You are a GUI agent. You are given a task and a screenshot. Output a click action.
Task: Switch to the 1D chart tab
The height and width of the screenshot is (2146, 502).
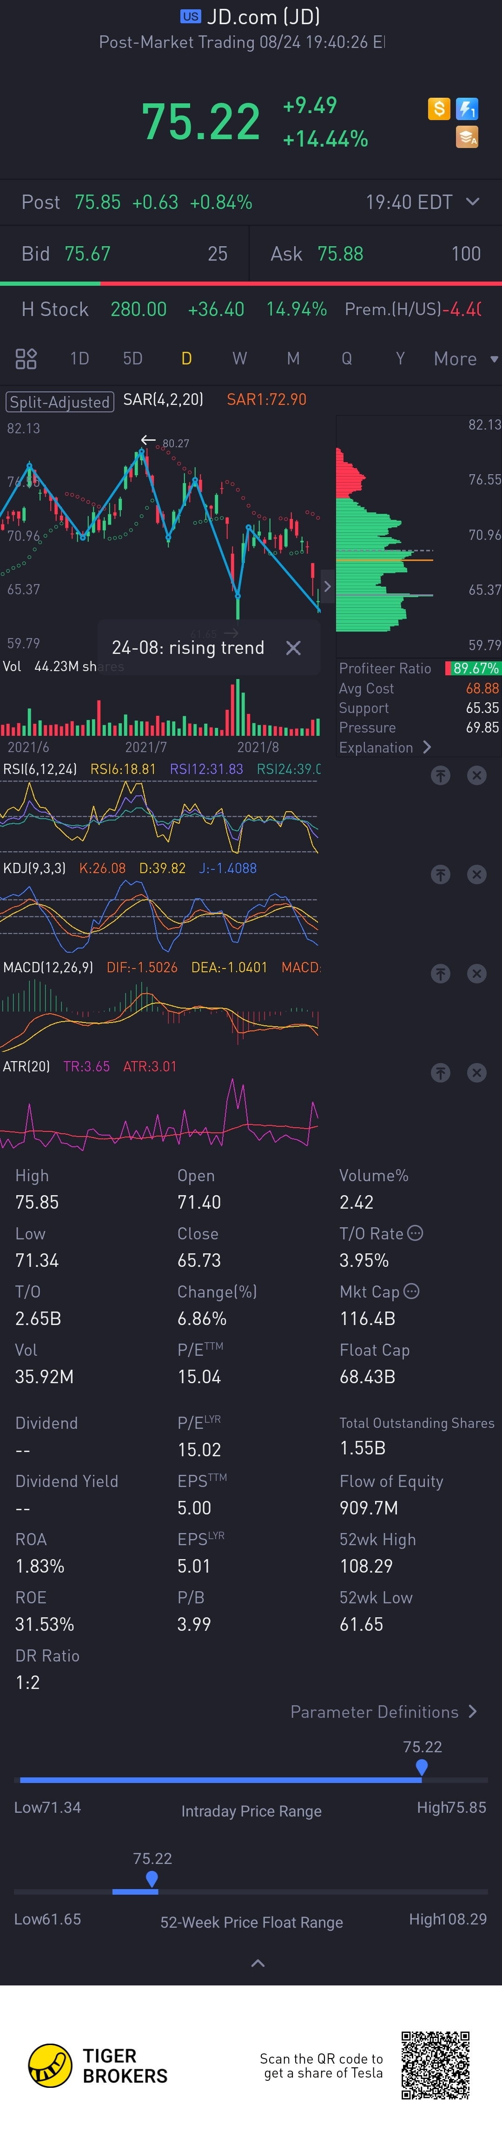[80, 359]
